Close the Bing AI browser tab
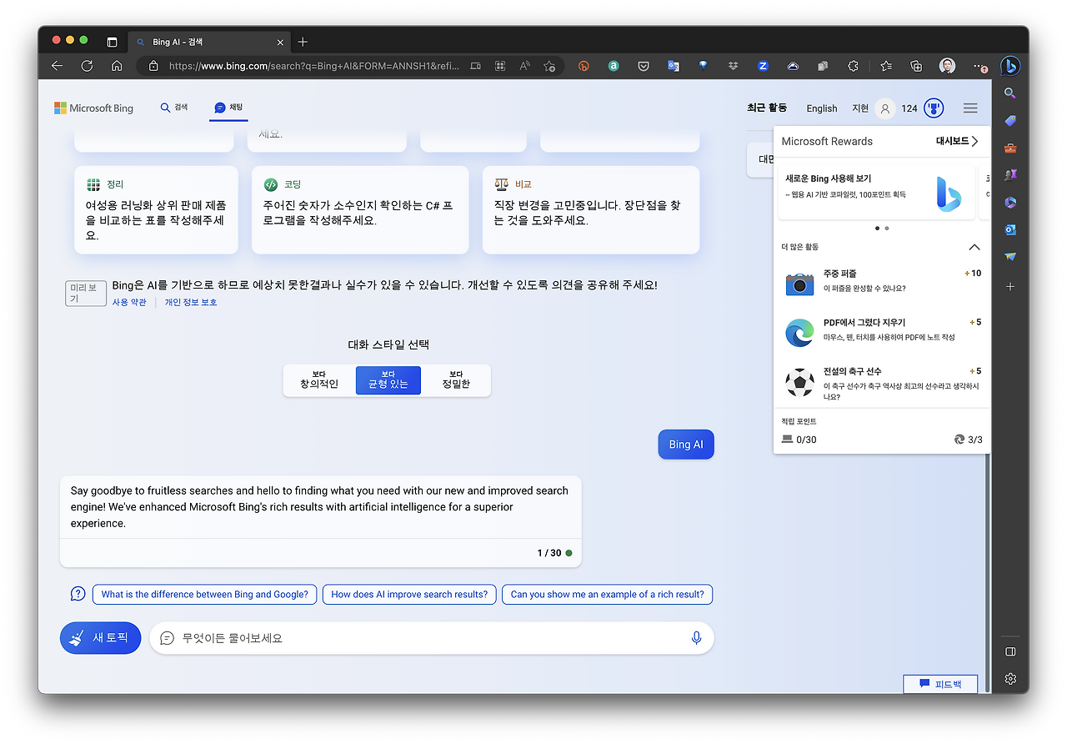Screen dimensions: 1067x744 point(280,42)
